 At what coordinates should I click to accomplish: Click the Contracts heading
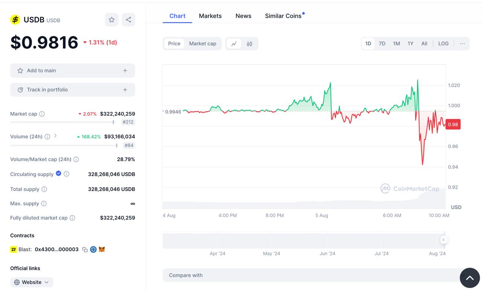pyautogui.click(x=22, y=235)
